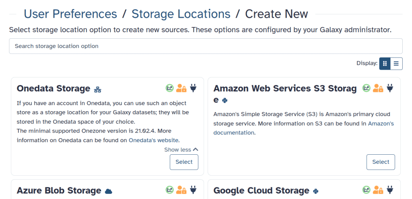
Task: Select Amazon Web Services S3 Storage
Action: [381, 162]
